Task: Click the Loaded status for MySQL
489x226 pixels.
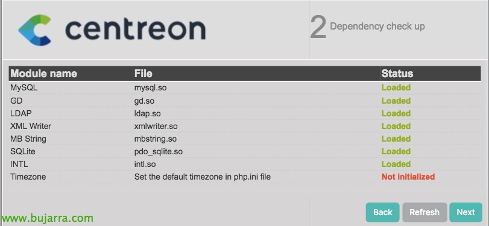Action: pyautogui.click(x=396, y=88)
